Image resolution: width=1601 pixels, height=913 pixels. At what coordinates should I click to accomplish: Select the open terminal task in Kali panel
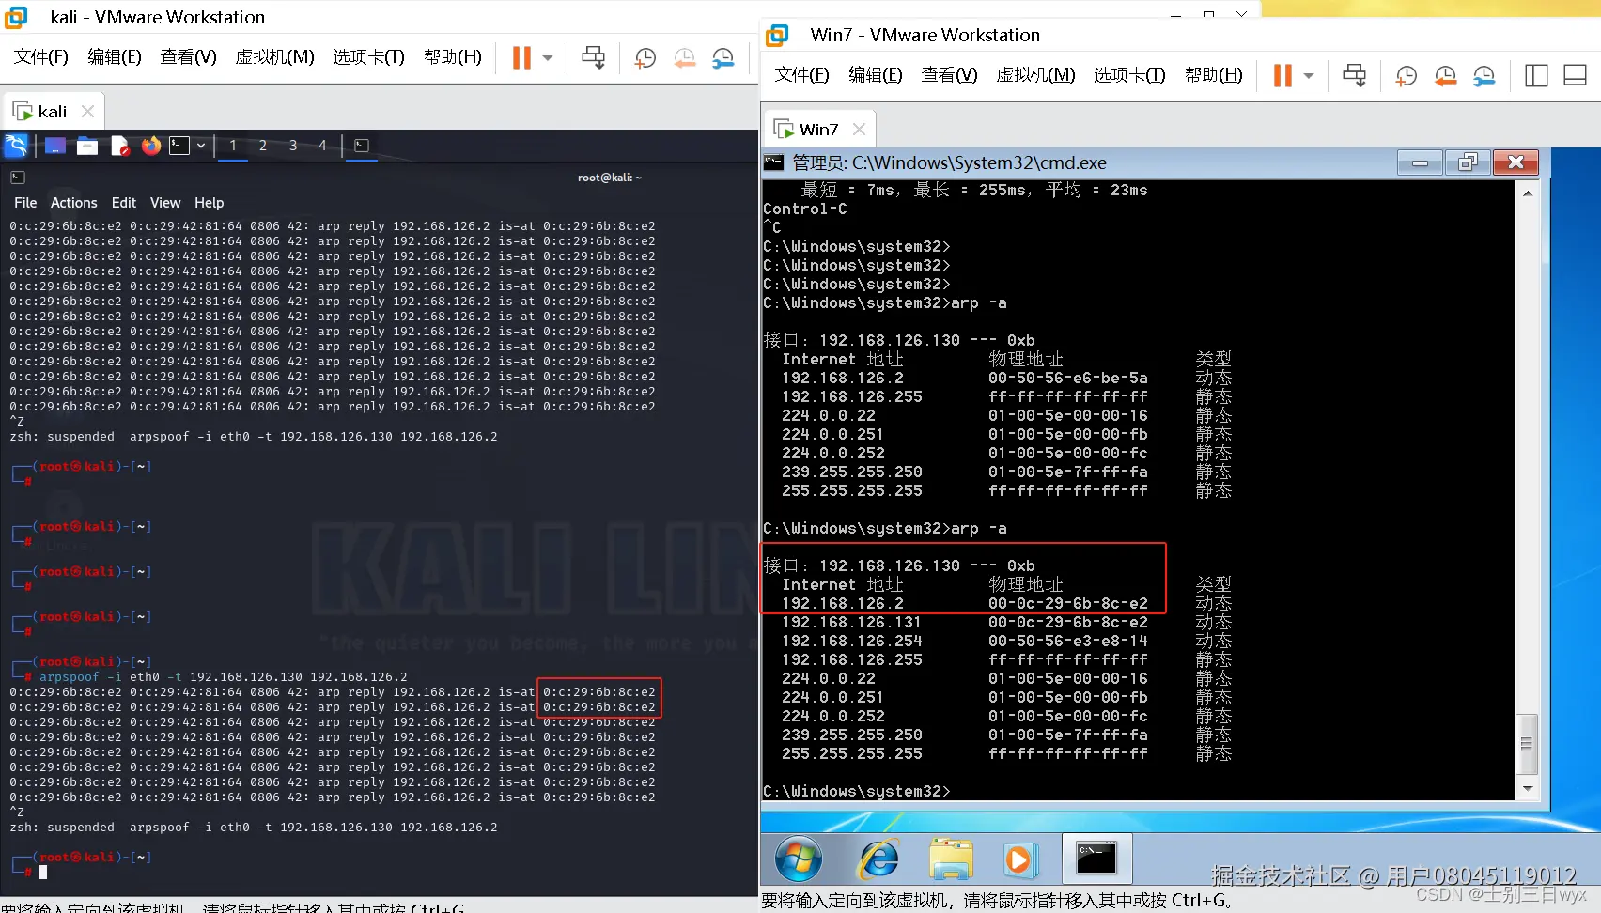(362, 146)
